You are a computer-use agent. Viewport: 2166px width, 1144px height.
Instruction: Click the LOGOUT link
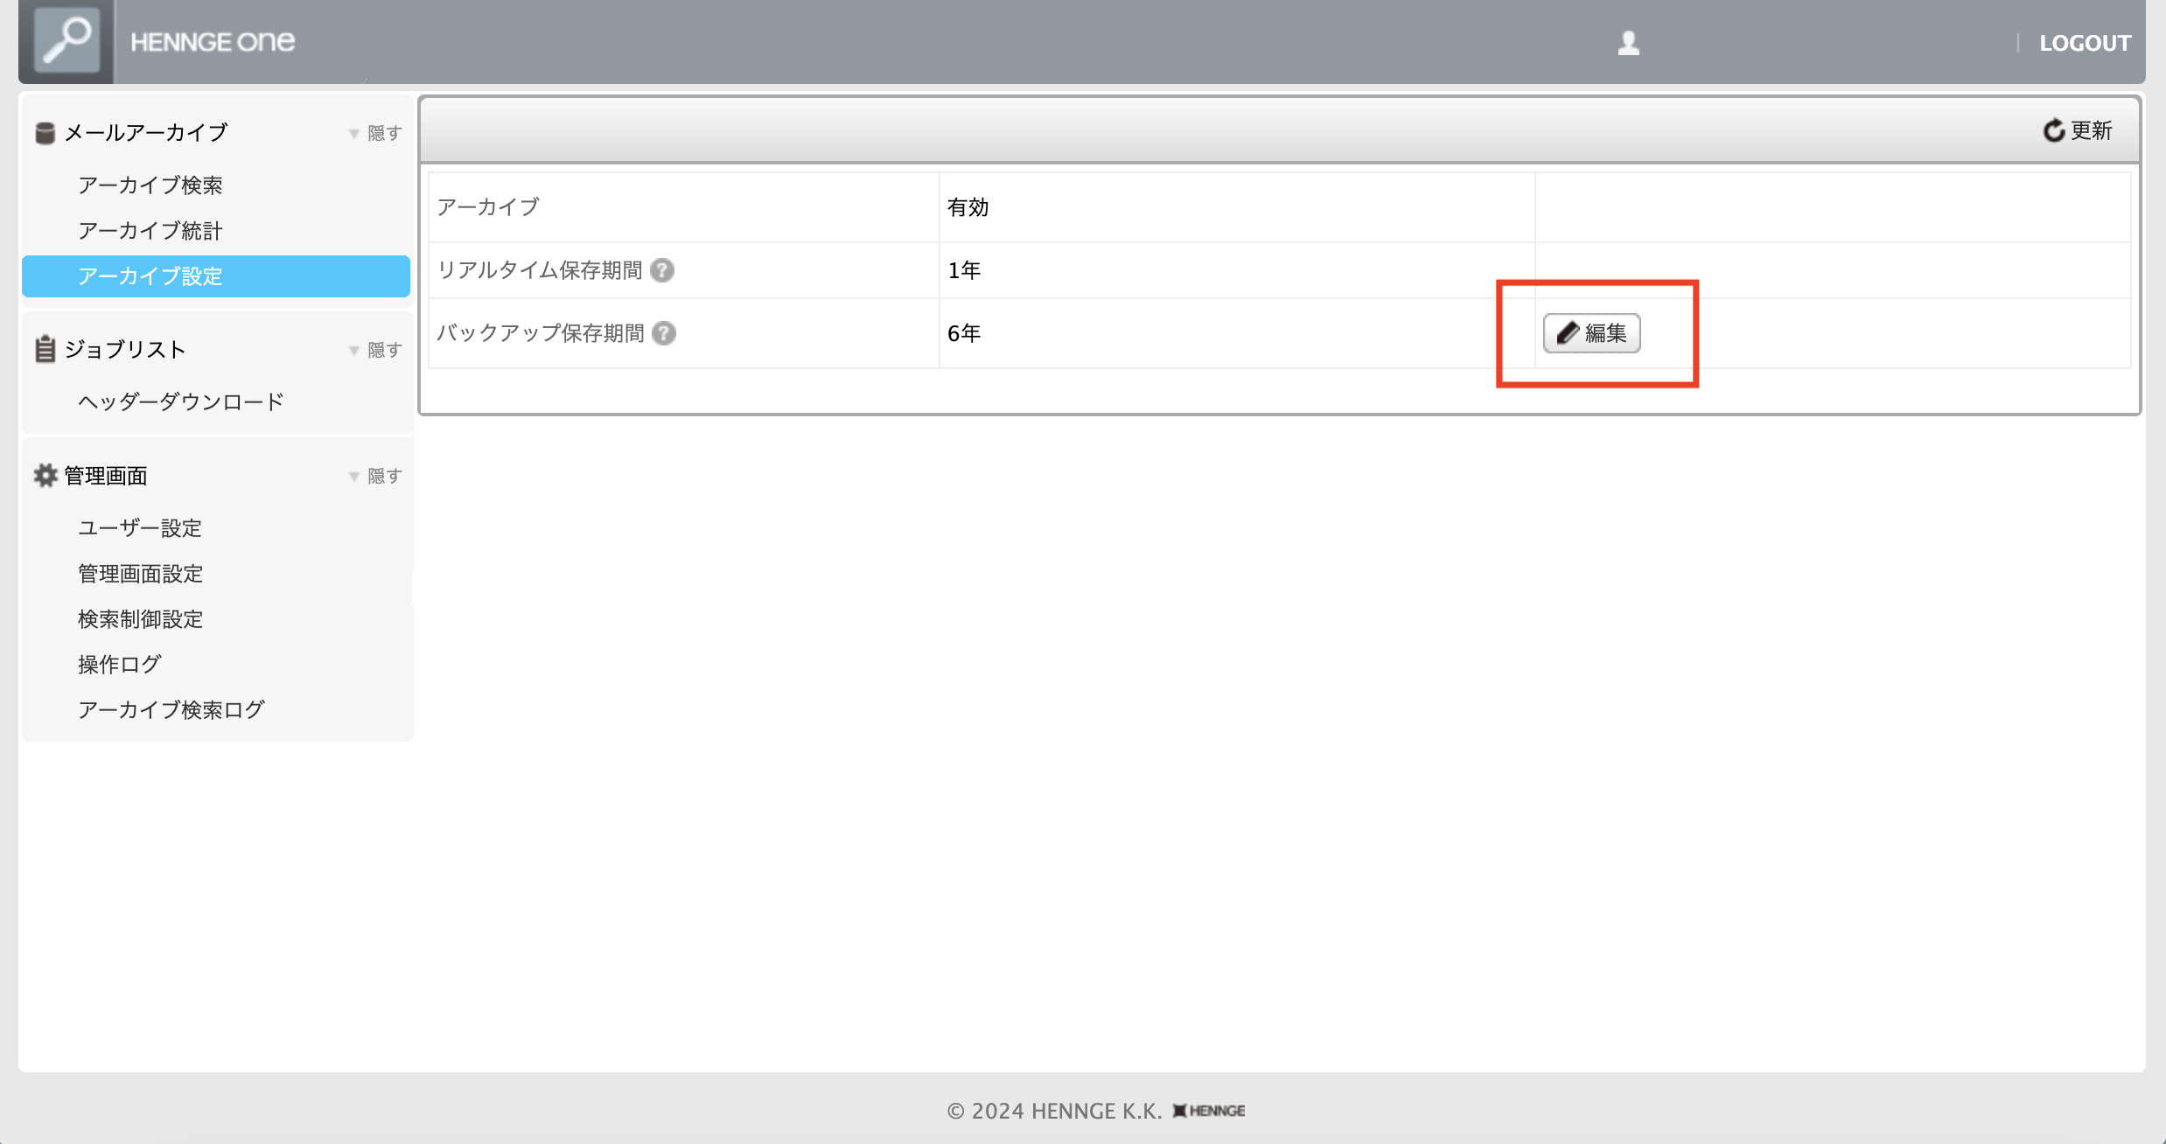coord(2085,43)
